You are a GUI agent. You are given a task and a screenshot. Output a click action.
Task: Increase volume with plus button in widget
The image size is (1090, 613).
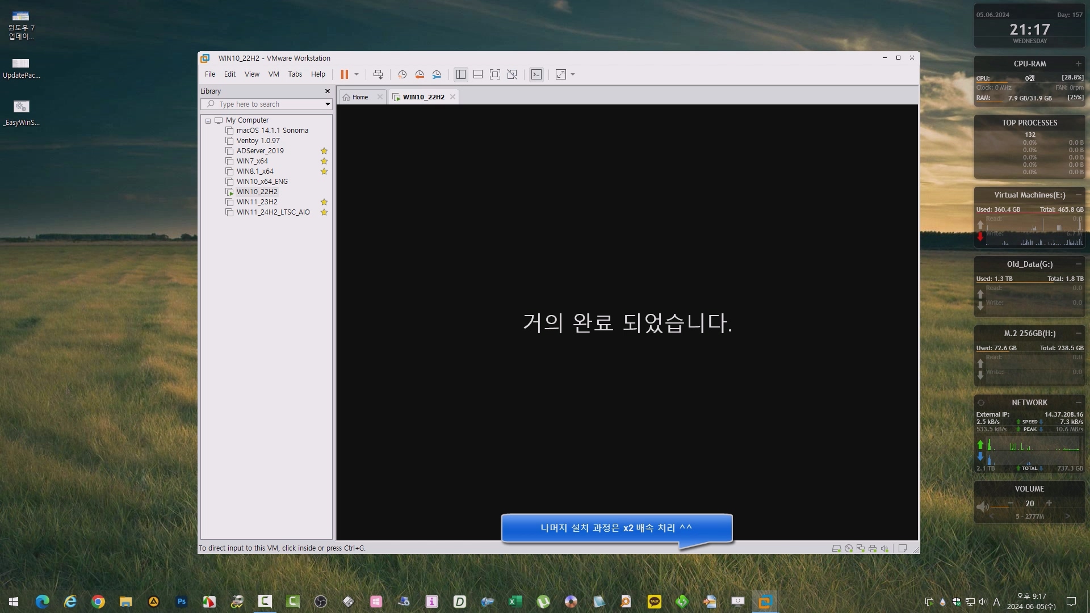click(1049, 503)
